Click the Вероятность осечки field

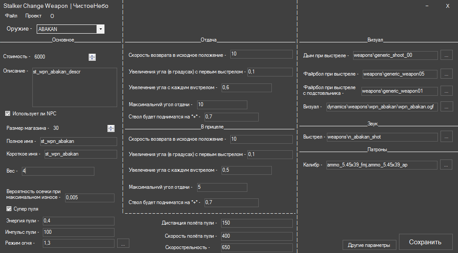pyautogui.click(x=90, y=198)
